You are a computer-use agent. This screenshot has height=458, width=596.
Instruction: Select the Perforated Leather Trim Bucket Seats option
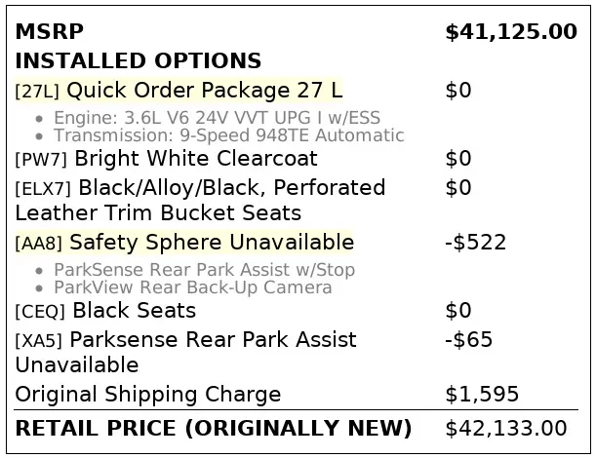(x=200, y=200)
